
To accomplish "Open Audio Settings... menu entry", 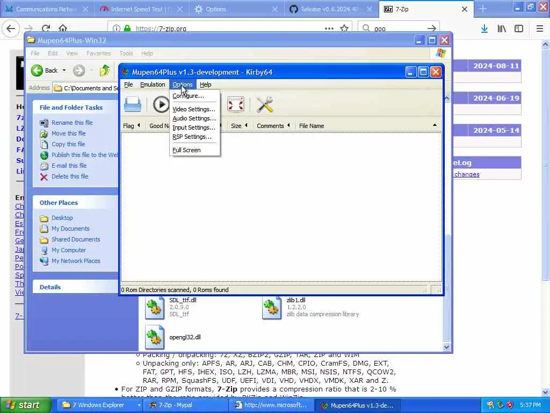I will 194,118.
